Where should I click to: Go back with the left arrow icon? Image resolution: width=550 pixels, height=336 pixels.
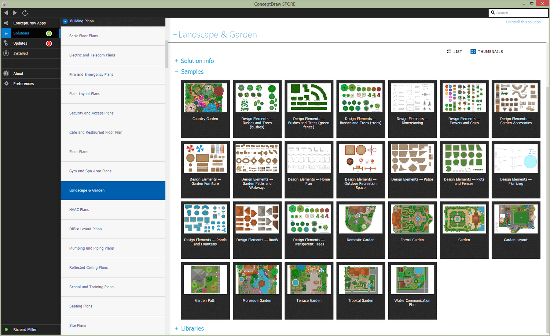pyautogui.click(x=6, y=13)
